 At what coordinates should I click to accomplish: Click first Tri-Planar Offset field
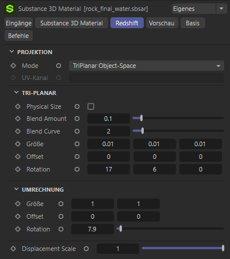109,157
